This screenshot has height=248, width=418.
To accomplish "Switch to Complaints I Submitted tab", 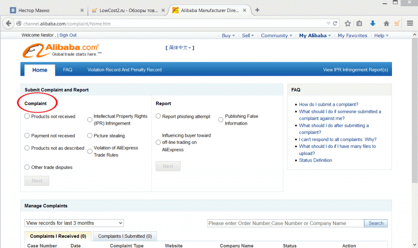I will click(x=125, y=236).
